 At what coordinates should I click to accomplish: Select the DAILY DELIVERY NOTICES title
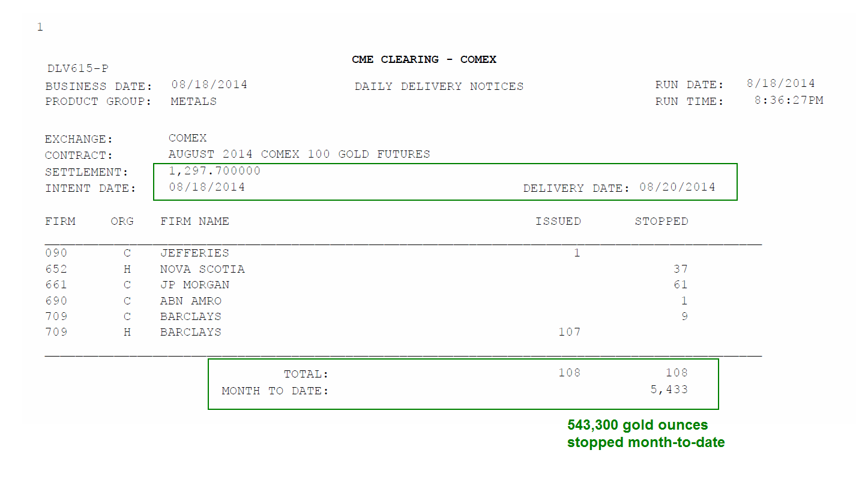click(439, 86)
